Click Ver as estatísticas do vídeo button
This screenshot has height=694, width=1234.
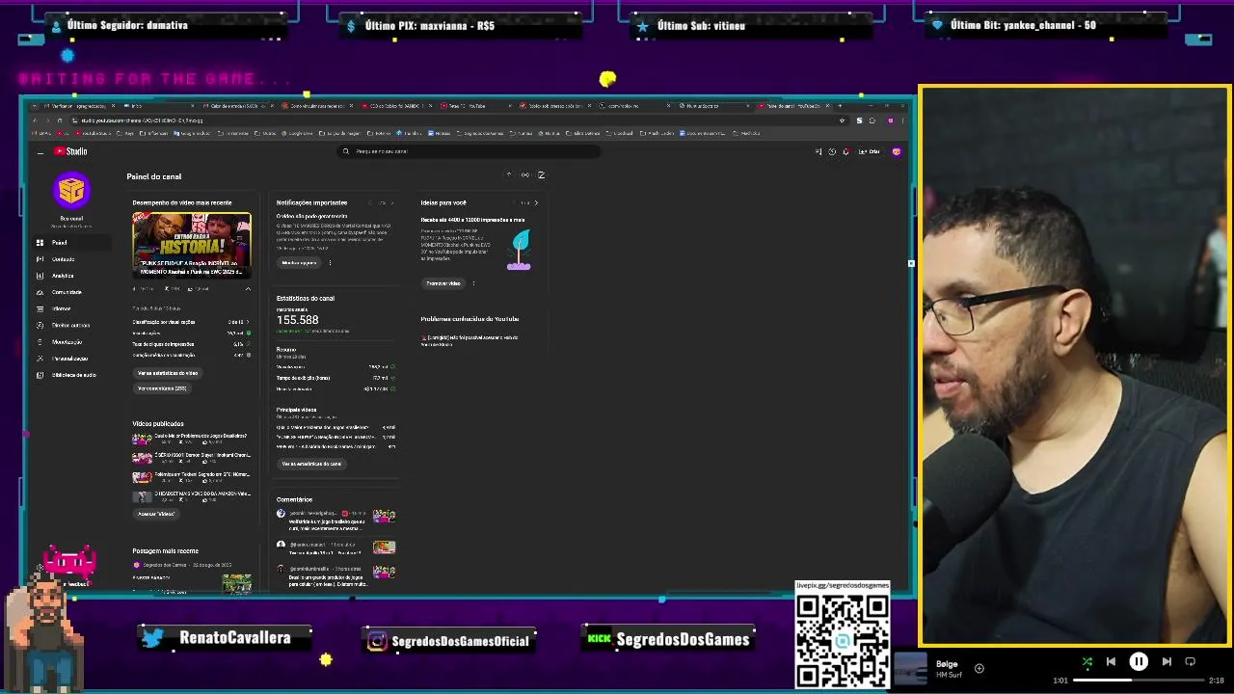tap(168, 373)
